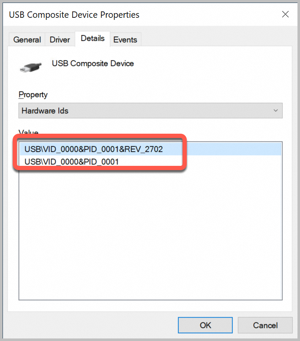Viewport: 300px width, 341px height.
Task: Switch to the General tab
Action: pyautogui.click(x=27, y=40)
